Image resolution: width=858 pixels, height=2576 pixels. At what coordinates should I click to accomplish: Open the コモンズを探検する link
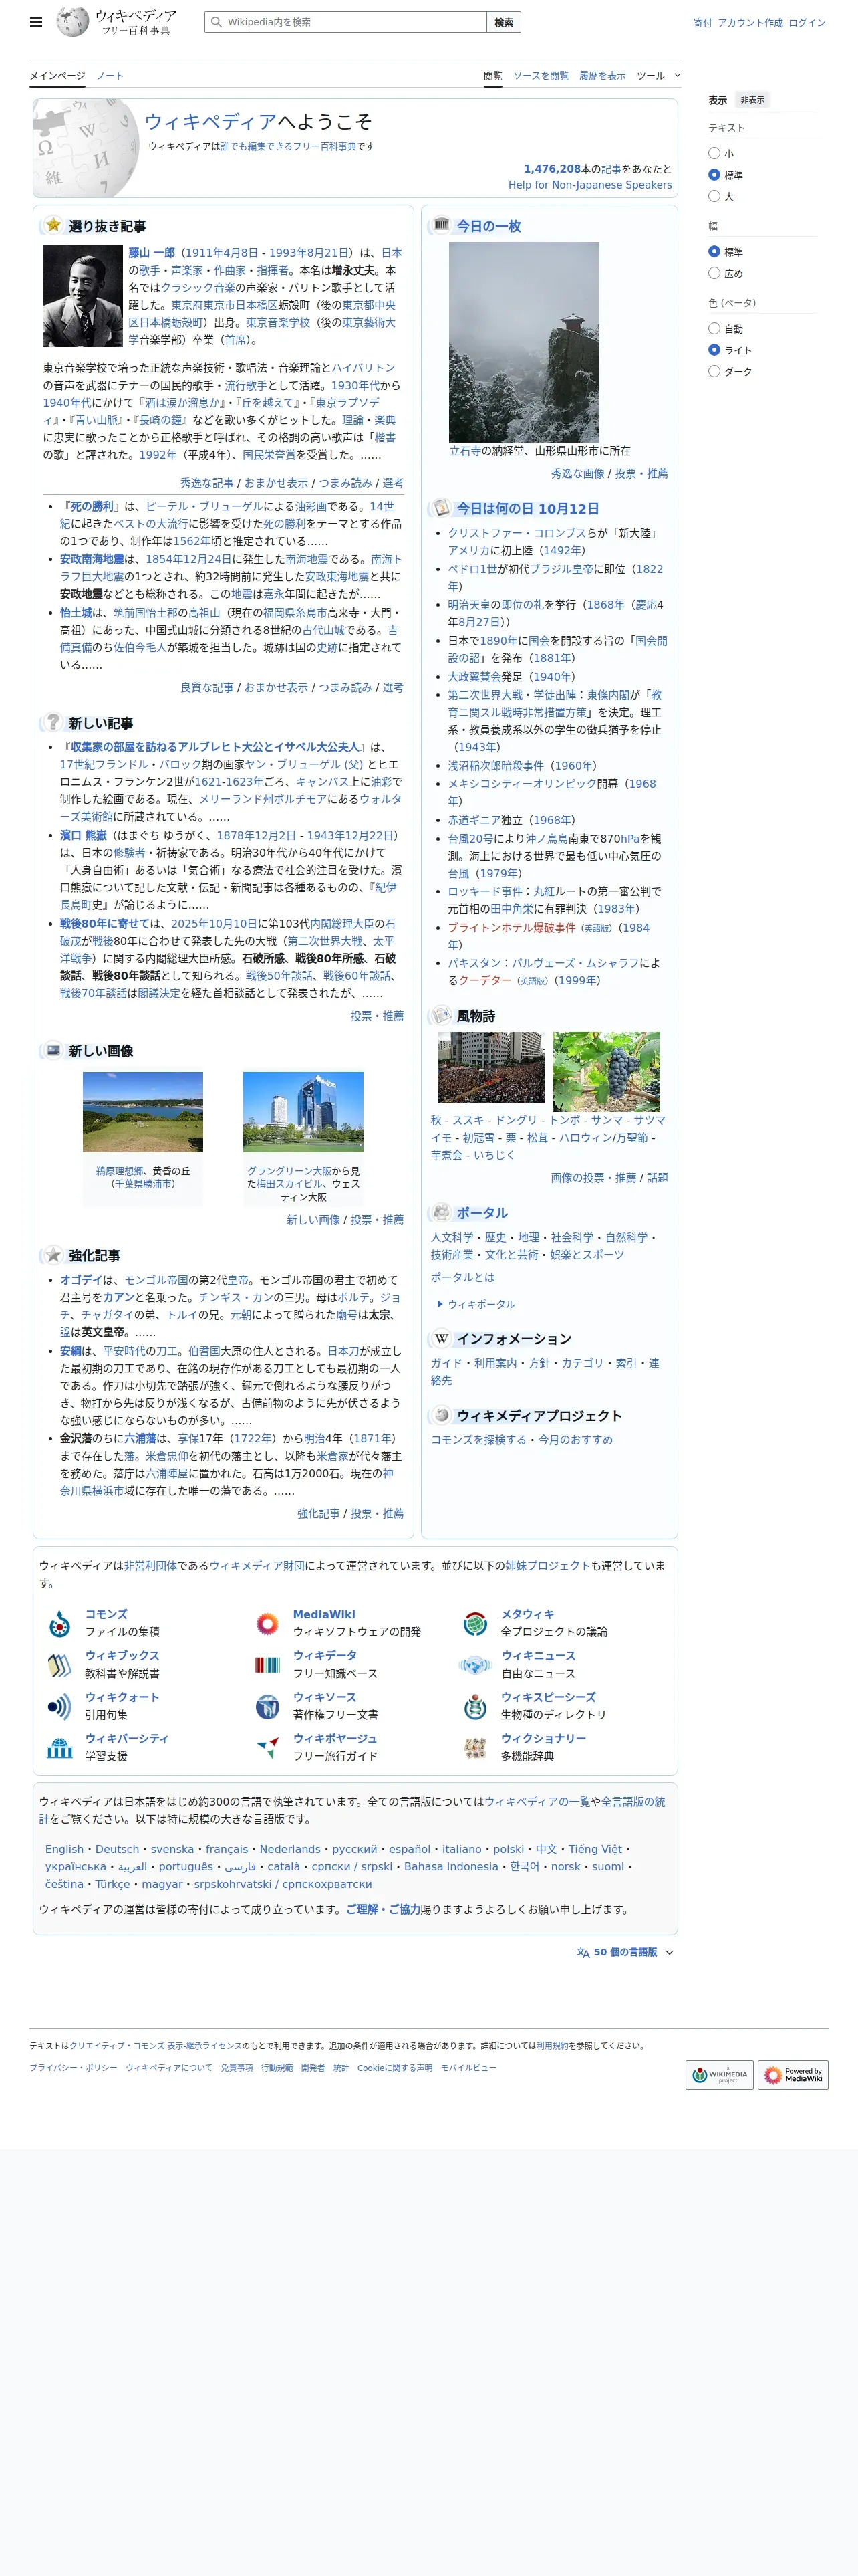click(478, 1440)
